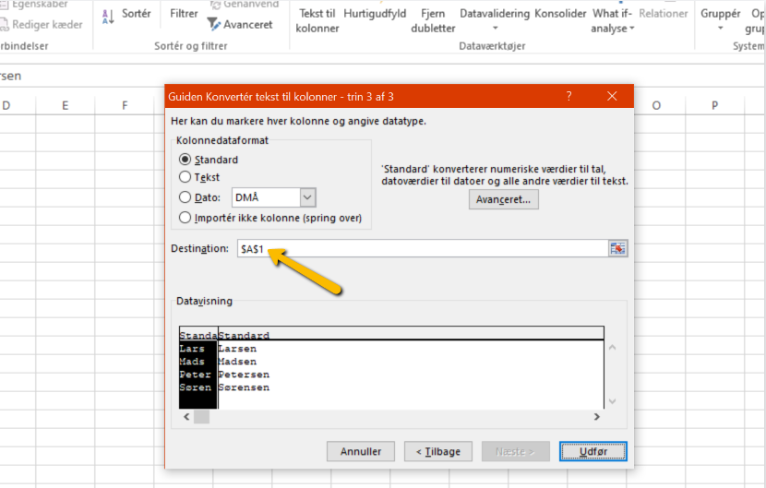Click into the Destination input field
The height and width of the screenshot is (488, 766).
420,249
